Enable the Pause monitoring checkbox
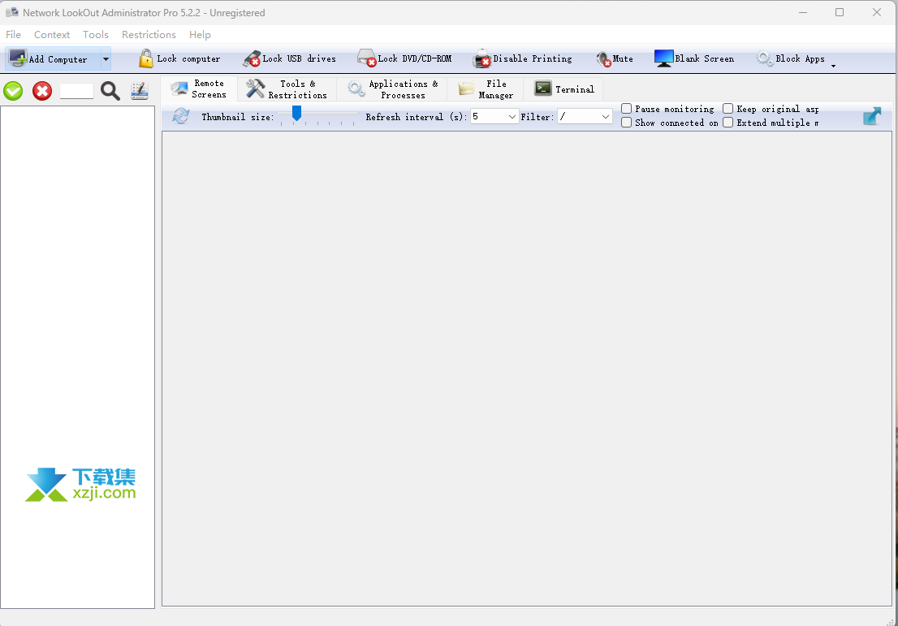This screenshot has height=626, width=898. tap(627, 109)
